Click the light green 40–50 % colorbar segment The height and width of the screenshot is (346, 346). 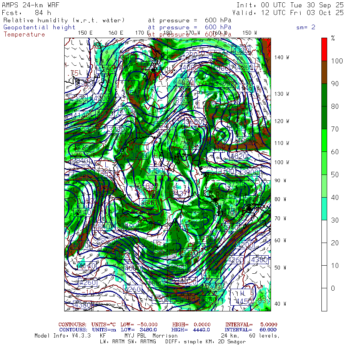click(324, 186)
